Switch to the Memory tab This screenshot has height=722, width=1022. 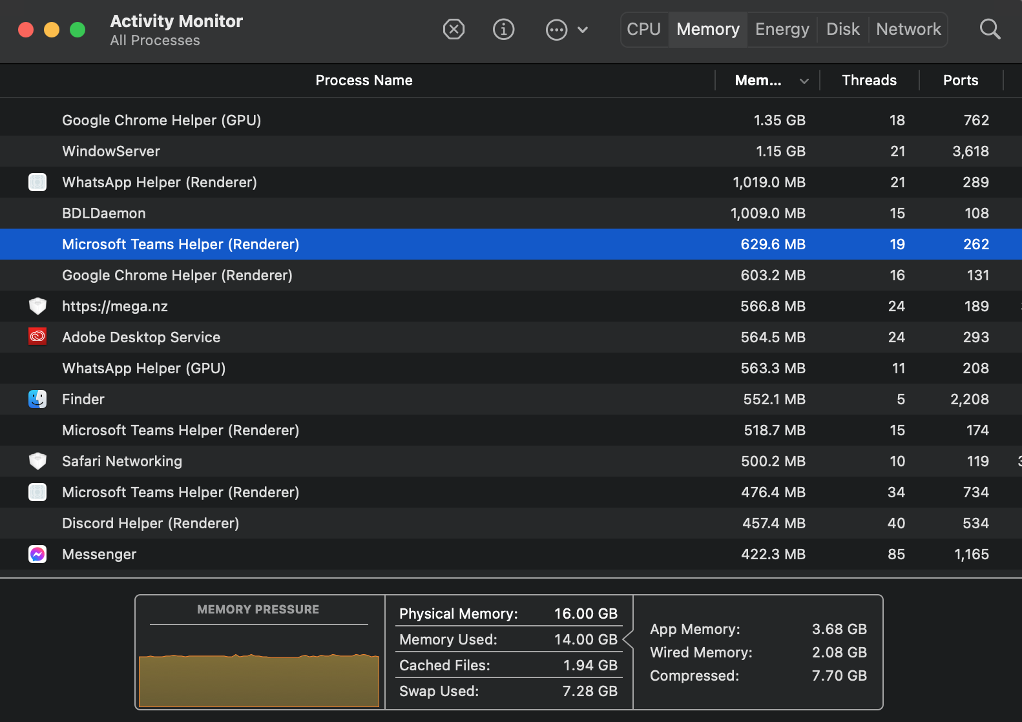[x=707, y=30]
